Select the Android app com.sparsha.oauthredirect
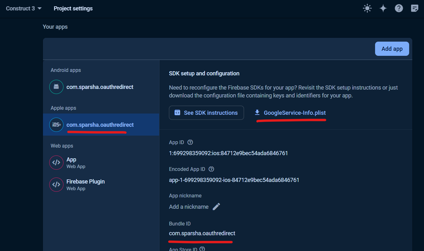This screenshot has height=251, width=424. point(100,87)
